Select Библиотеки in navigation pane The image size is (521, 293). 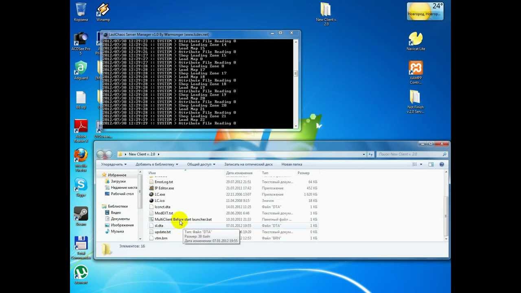[x=118, y=206]
